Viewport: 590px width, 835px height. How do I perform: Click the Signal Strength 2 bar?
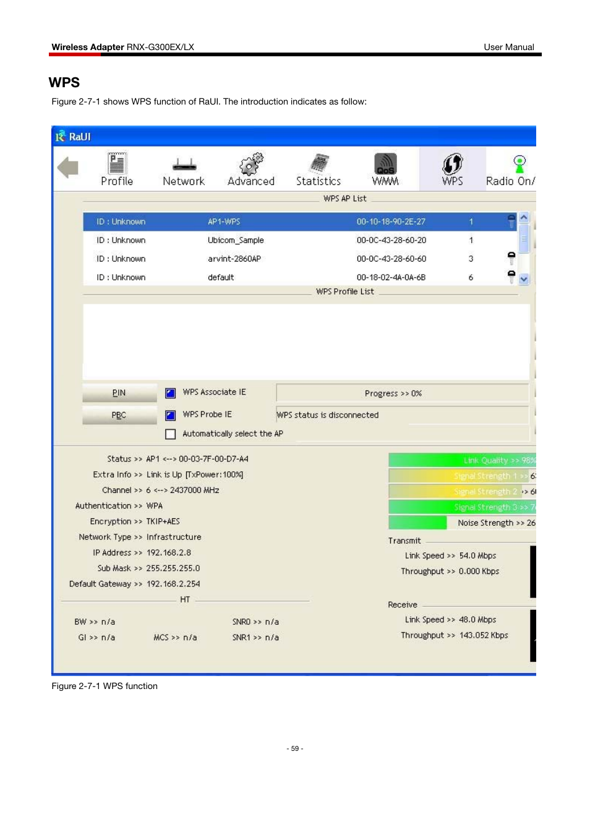point(462,491)
